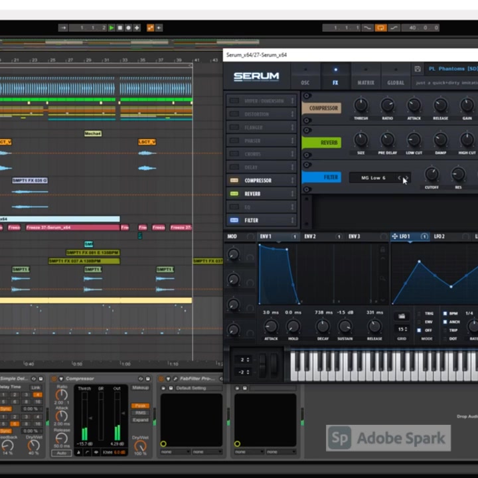Screen dimensions: 478x478
Task: Click the punch-out icon right of loop switch
Action: [x=394, y=28]
